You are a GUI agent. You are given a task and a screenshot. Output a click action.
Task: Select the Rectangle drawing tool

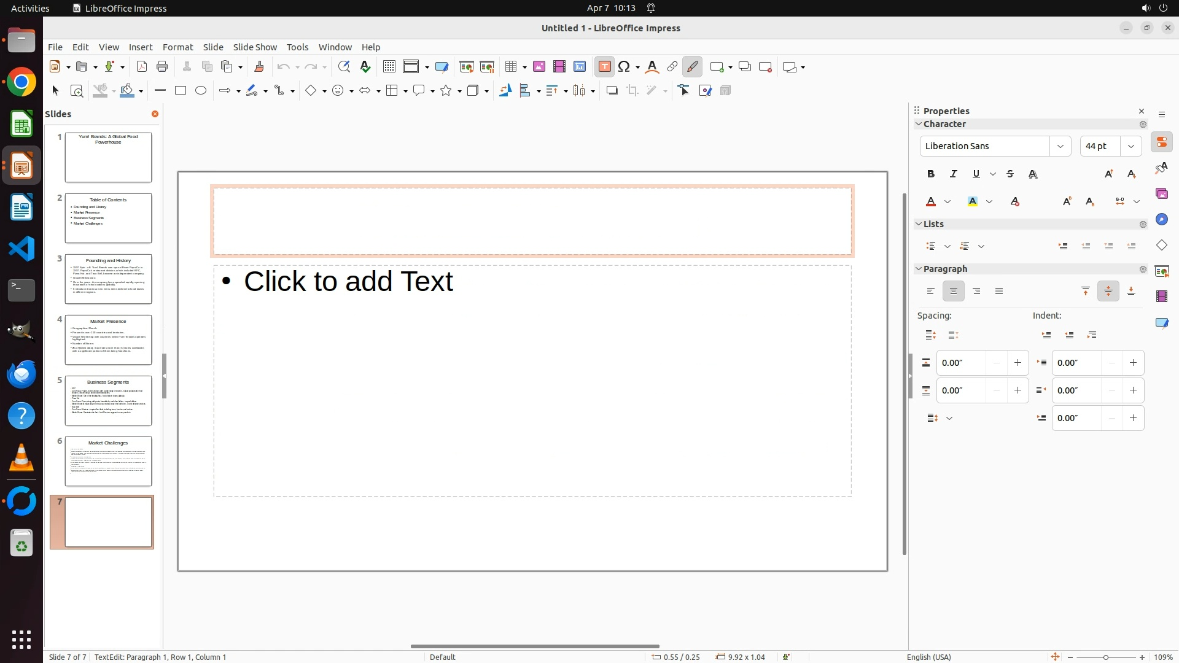(181, 91)
